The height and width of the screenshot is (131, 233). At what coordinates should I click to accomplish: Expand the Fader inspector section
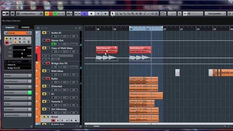[x=18, y=104]
